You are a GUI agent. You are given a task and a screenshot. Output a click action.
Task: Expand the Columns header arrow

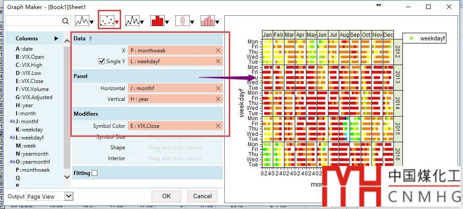[57, 39]
